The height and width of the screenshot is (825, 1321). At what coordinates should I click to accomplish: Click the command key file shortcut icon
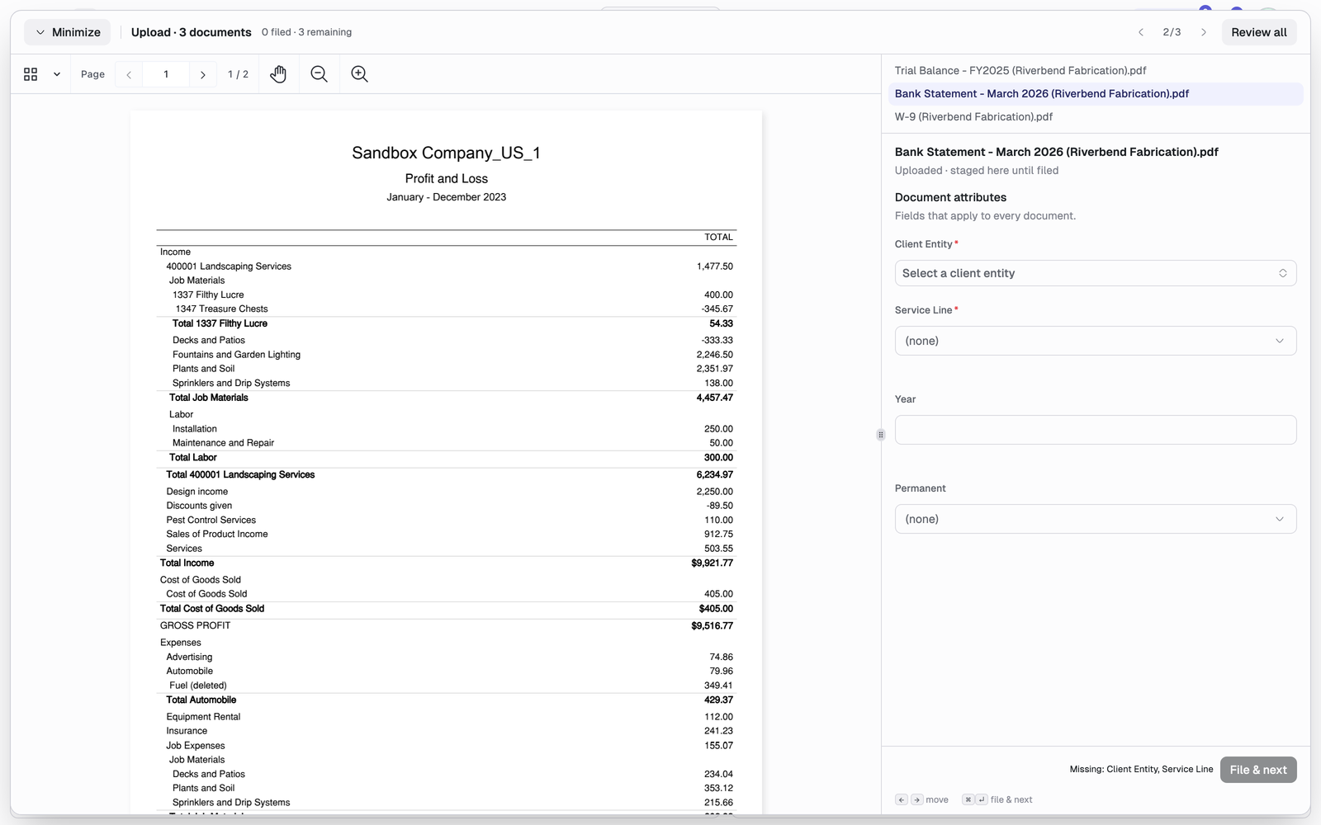click(968, 799)
